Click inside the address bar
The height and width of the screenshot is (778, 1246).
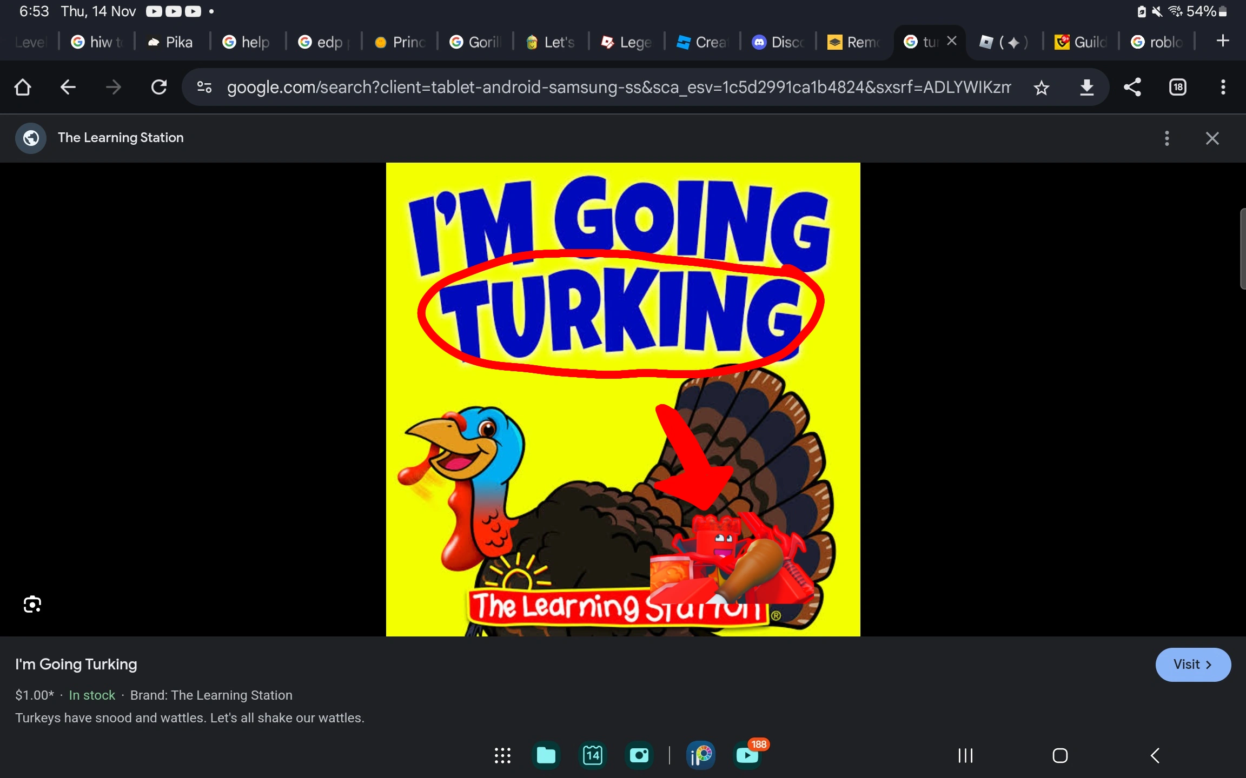(595, 87)
